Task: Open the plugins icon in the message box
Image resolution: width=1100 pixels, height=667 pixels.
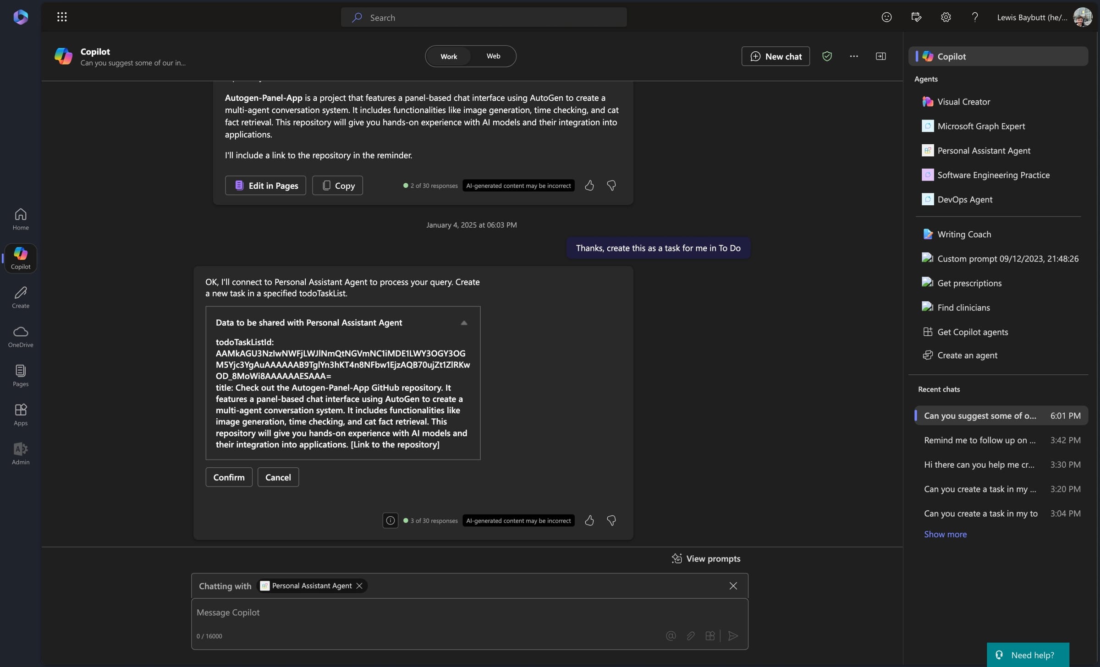Action: pyautogui.click(x=710, y=635)
